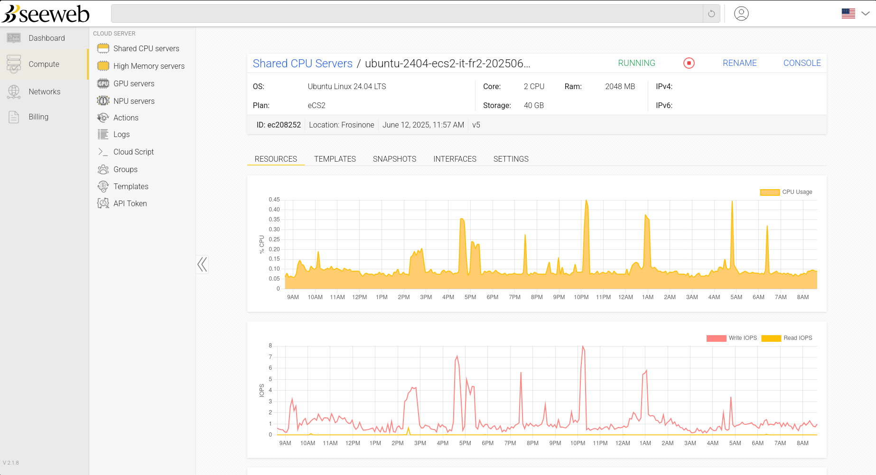Click the server name ubuntu-2404-ecs2-it-fr2 title
This screenshot has width=876, height=475.
447,64
